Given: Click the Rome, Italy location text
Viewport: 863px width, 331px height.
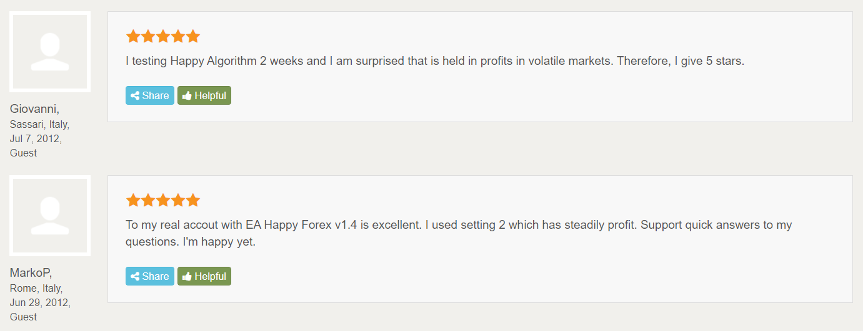Looking at the screenshot, I should (36, 288).
